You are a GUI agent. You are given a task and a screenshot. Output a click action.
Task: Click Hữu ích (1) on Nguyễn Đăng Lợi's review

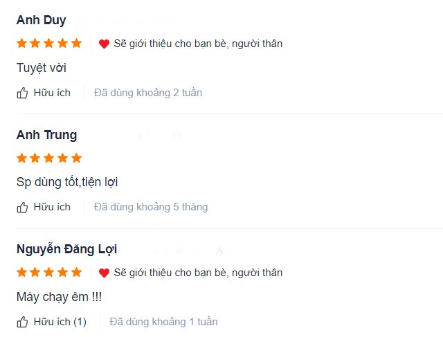pos(60,322)
